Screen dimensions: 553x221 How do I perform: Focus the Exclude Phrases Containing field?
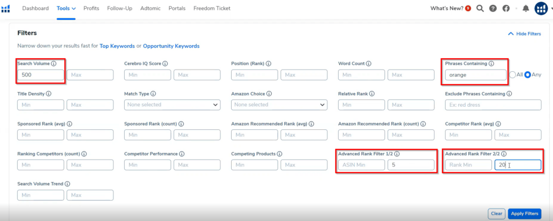(493, 105)
